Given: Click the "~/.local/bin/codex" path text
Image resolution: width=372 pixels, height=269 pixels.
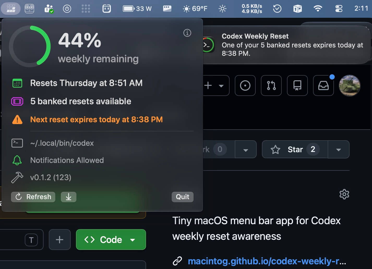Looking at the screenshot, I should [62, 143].
